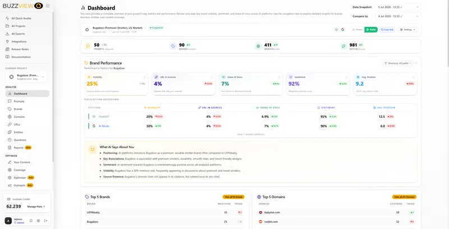Click the Questions icon in sidebar
The image size is (449, 229).
coord(10,140)
